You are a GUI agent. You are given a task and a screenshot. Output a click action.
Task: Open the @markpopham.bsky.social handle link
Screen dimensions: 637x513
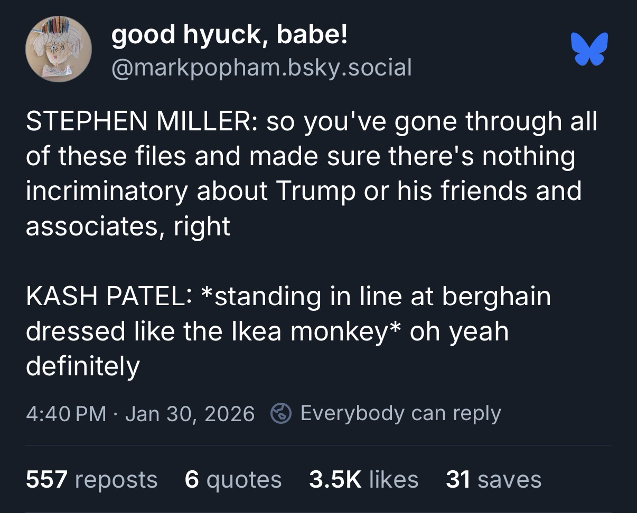(261, 67)
